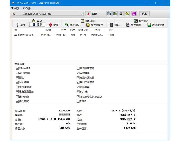Click the 序列 column header
The width and height of the screenshot is (180, 141).
(97, 30)
